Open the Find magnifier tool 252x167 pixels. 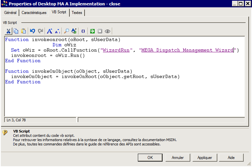point(66,31)
